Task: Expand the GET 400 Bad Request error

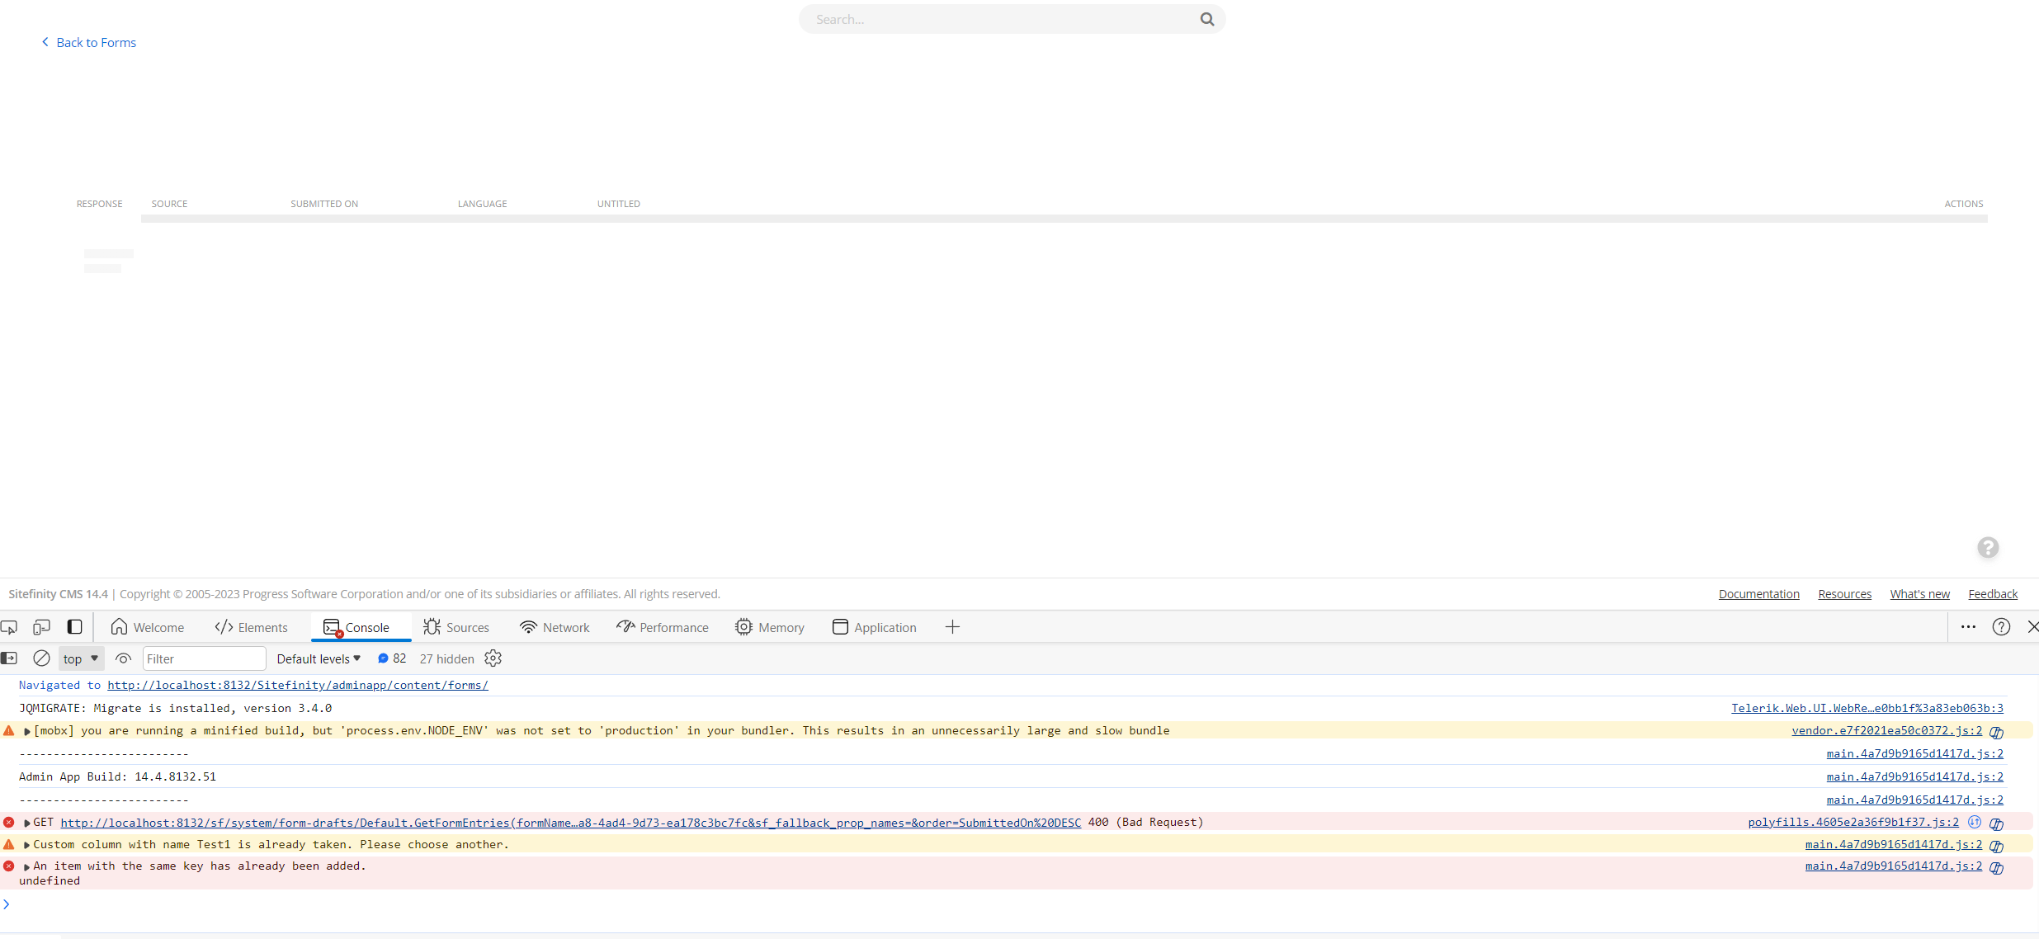Action: point(27,823)
